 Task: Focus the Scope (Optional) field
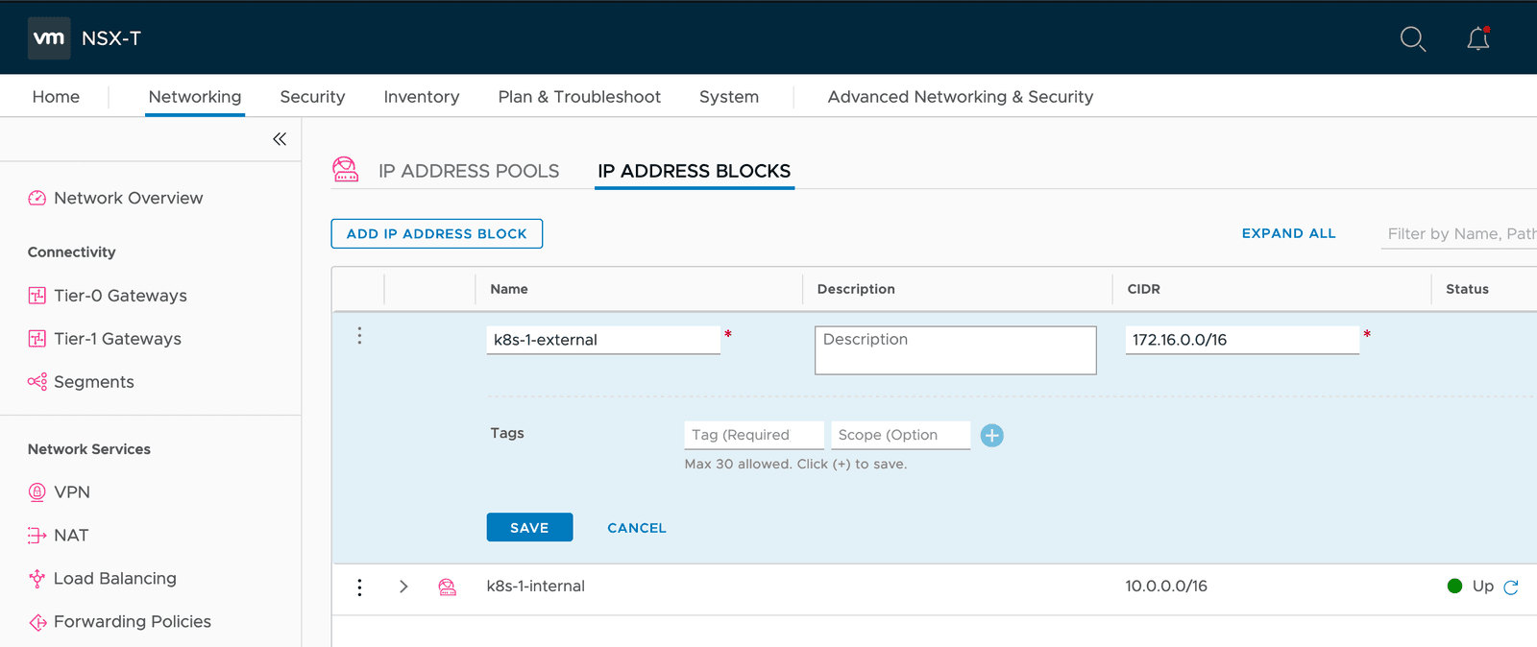click(901, 435)
